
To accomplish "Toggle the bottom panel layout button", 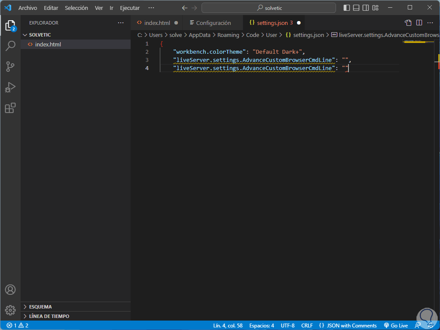I will [356, 8].
